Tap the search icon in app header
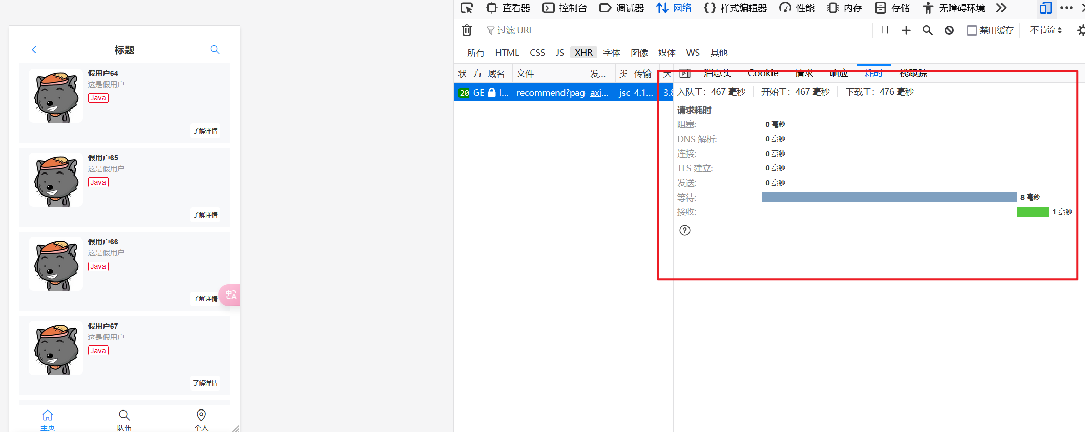The height and width of the screenshot is (432, 1085). tap(215, 50)
